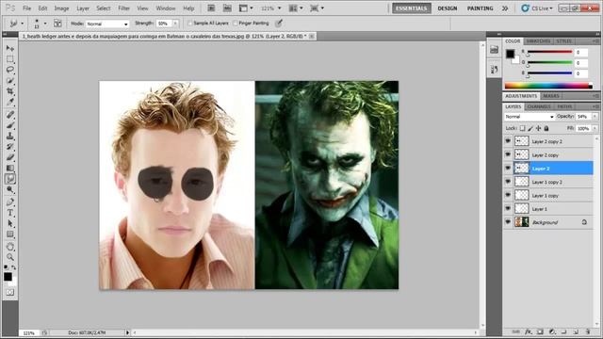Switch to the Swatches tab
603x339 pixels.
click(x=538, y=41)
